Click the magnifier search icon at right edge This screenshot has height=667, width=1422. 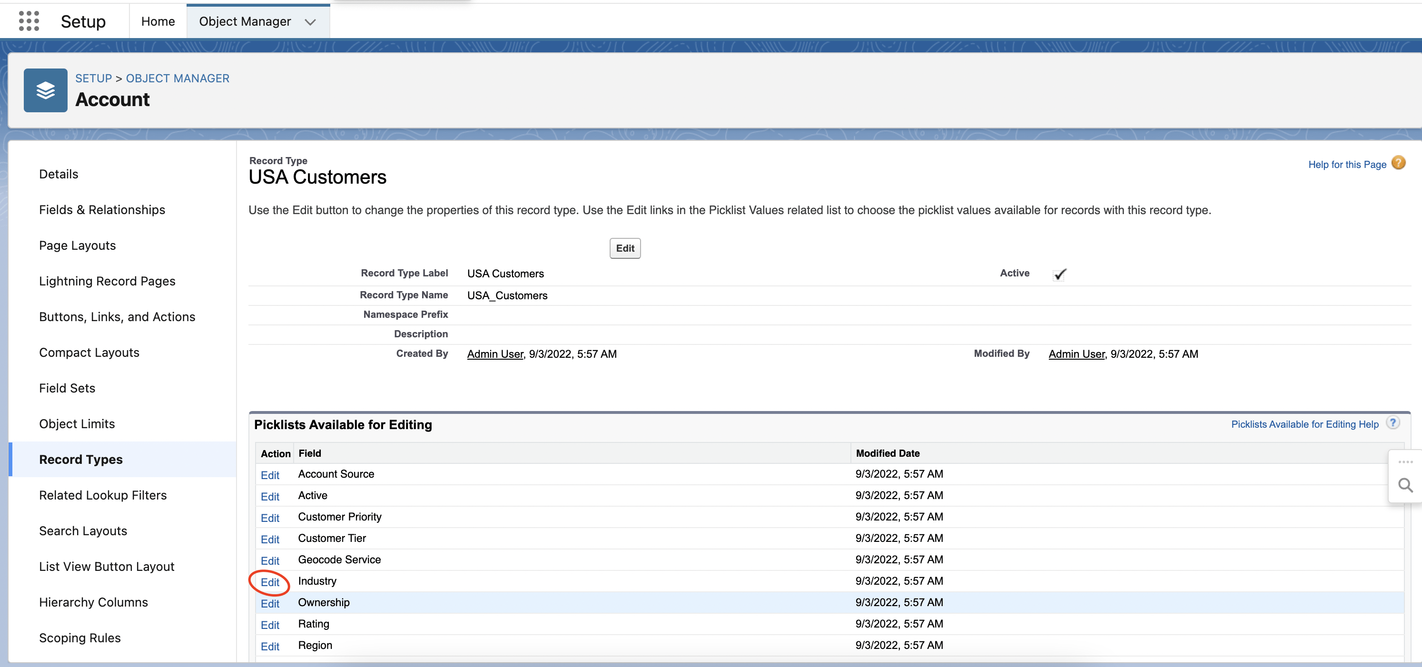(x=1405, y=485)
